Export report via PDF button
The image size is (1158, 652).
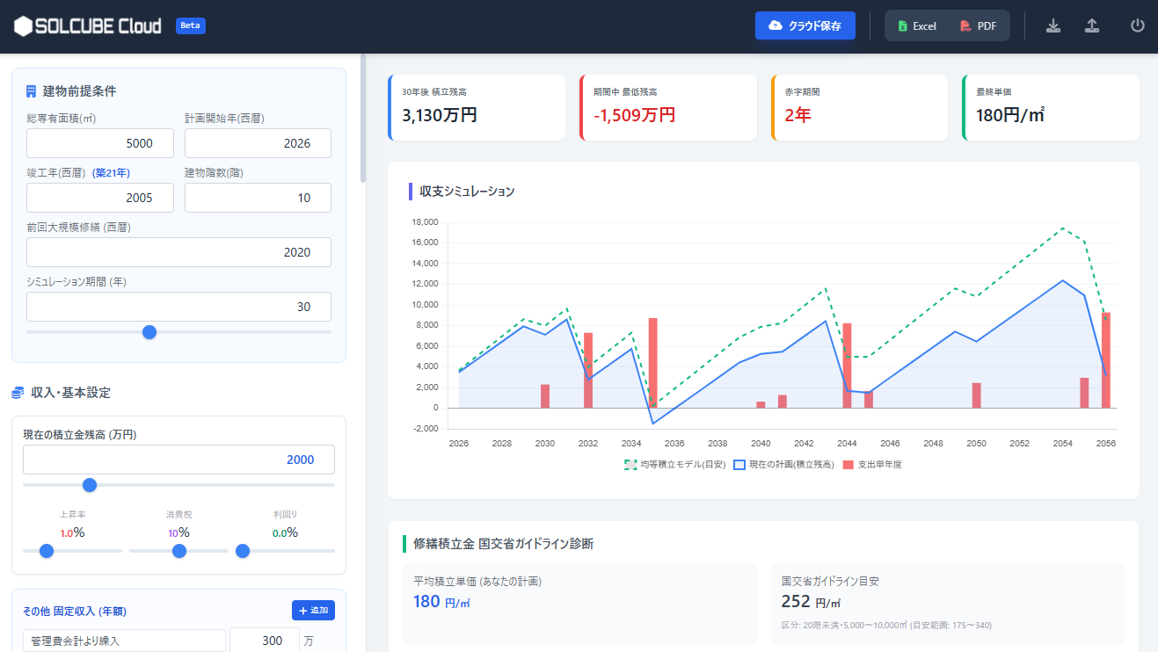(978, 26)
